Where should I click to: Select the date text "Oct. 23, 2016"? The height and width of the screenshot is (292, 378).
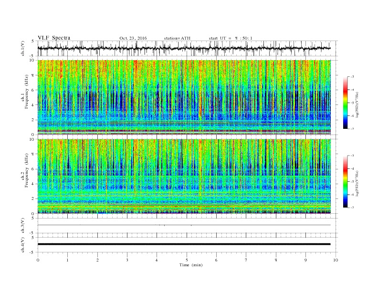(133, 38)
